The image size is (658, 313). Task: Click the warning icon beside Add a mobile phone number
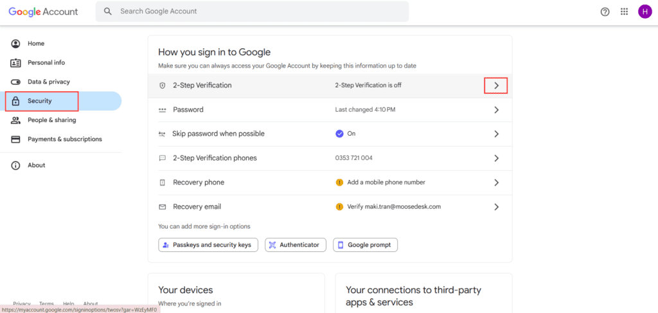pyautogui.click(x=339, y=183)
